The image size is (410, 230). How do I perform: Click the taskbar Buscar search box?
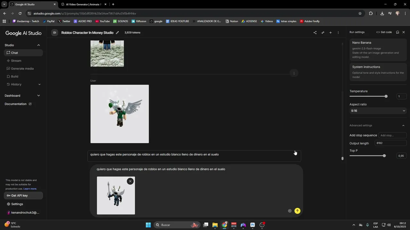point(177,225)
